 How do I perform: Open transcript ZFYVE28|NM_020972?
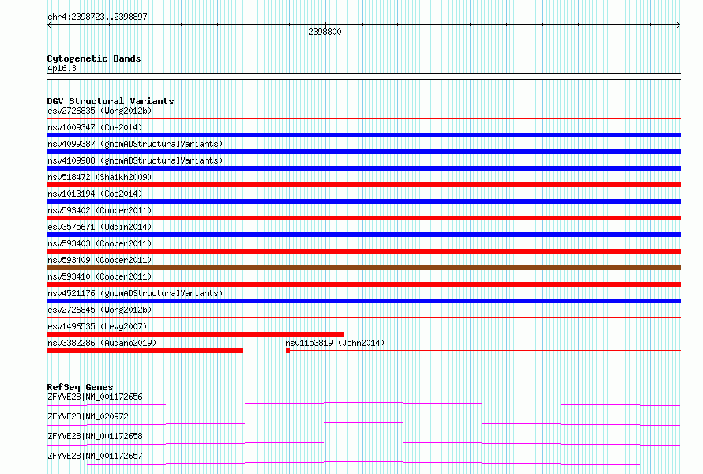pyautogui.click(x=88, y=416)
